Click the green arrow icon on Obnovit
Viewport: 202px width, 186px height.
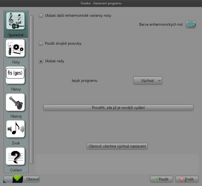[x=17, y=179]
